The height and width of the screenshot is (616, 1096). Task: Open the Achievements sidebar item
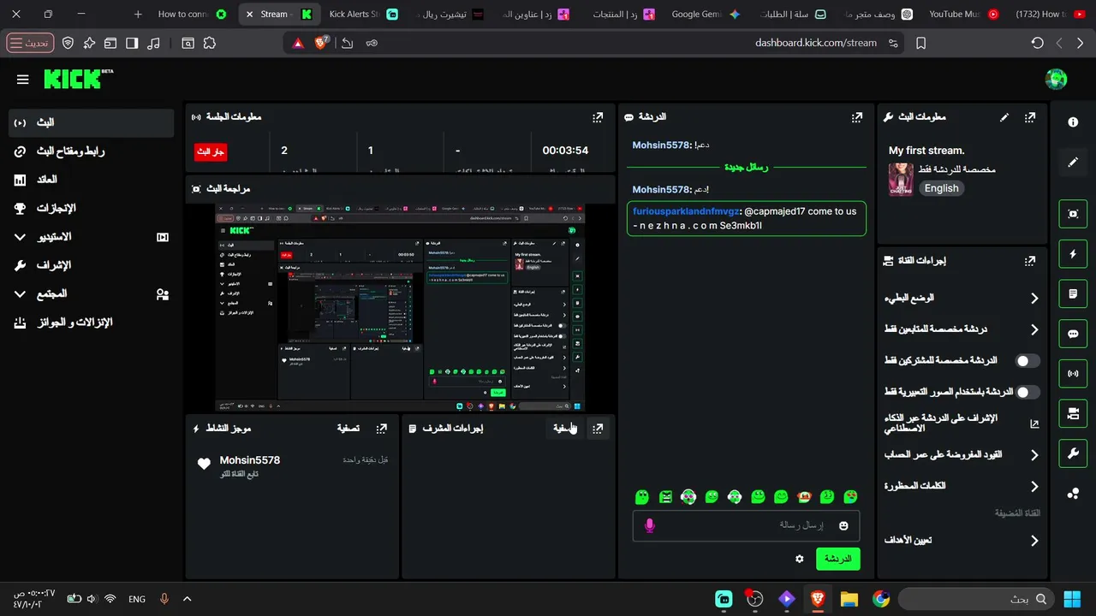coord(92,208)
